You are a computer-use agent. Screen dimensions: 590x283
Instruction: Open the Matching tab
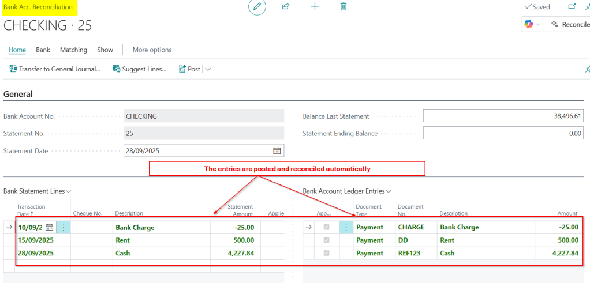73,50
